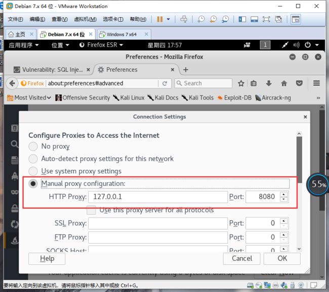Expand the Firefox ESR app menu
Screen dimensions: 329x292
pyautogui.click(x=101, y=45)
